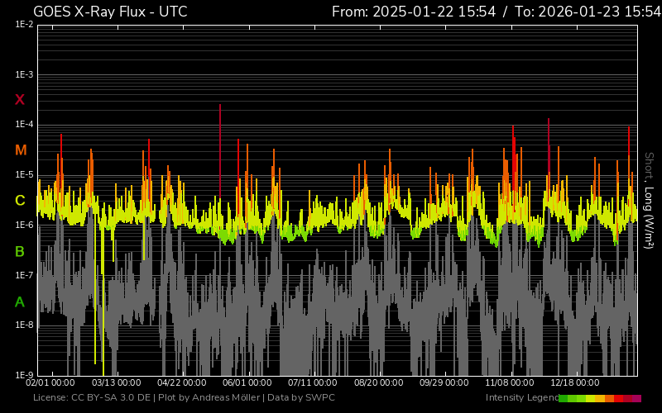The height and width of the screenshot is (413, 662).
Task: Click the 1E-9 flux axis label
Action: pos(25,375)
